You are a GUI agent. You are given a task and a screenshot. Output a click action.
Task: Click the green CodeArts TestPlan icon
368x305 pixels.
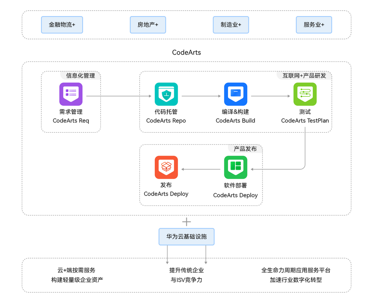point(305,94)
